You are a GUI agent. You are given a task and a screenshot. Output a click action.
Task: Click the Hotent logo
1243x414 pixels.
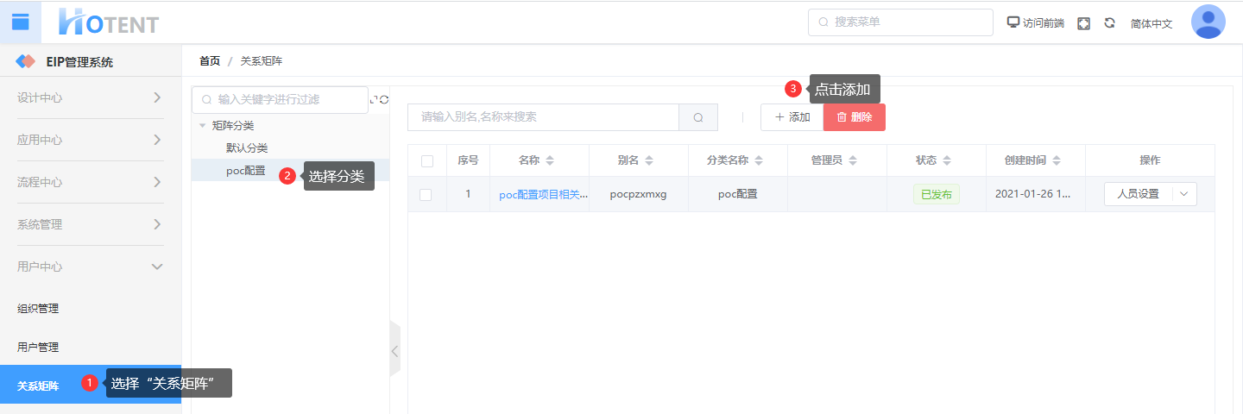pos(109,22)
